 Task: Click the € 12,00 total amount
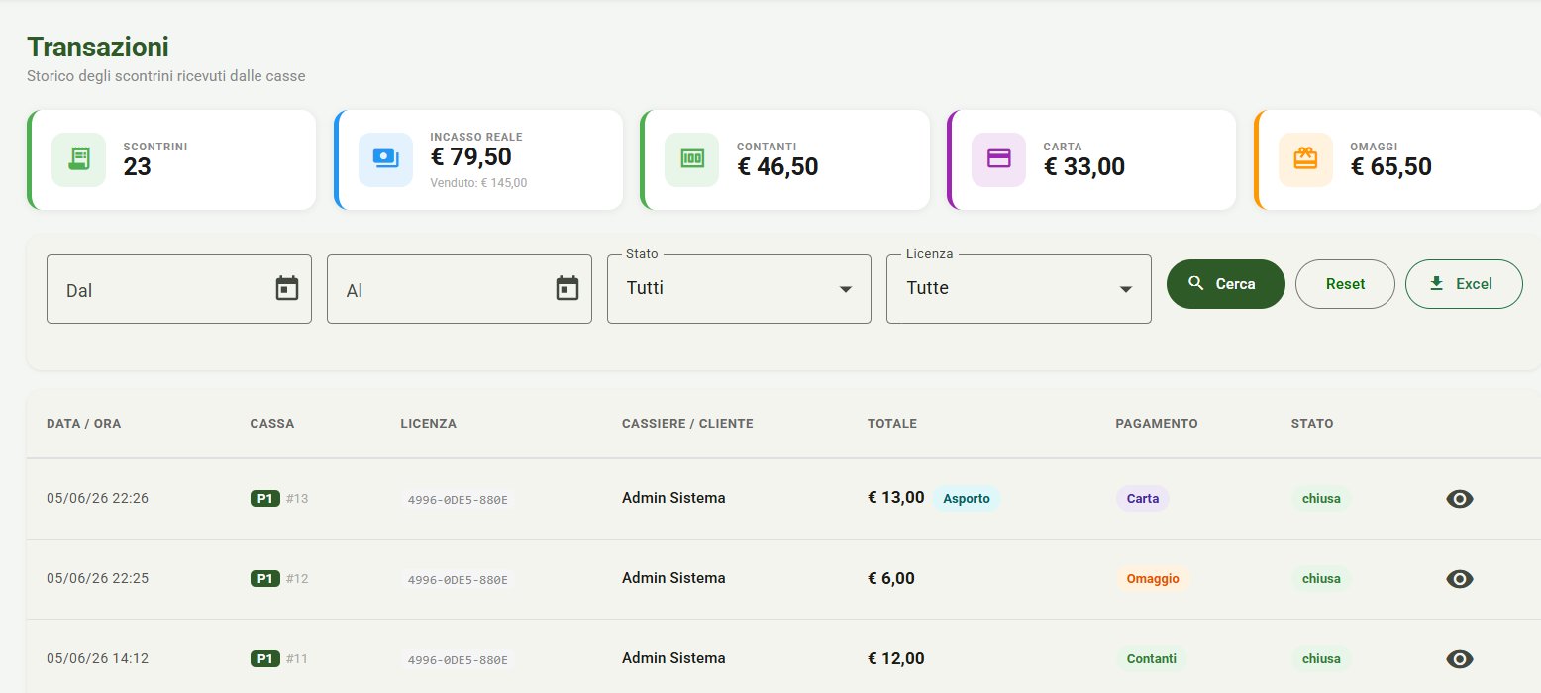click(x=896, y=658)
